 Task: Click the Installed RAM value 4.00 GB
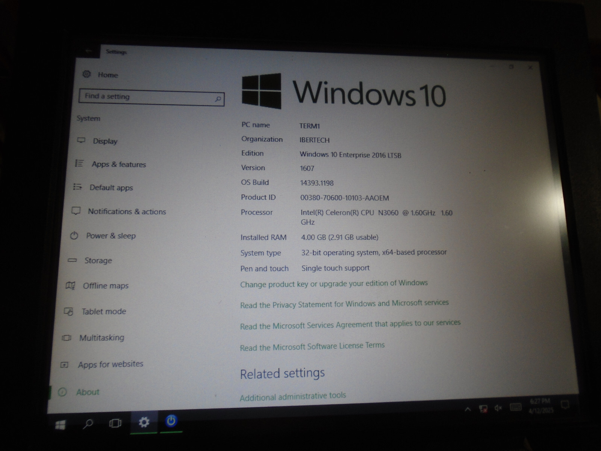coord(340,237)
